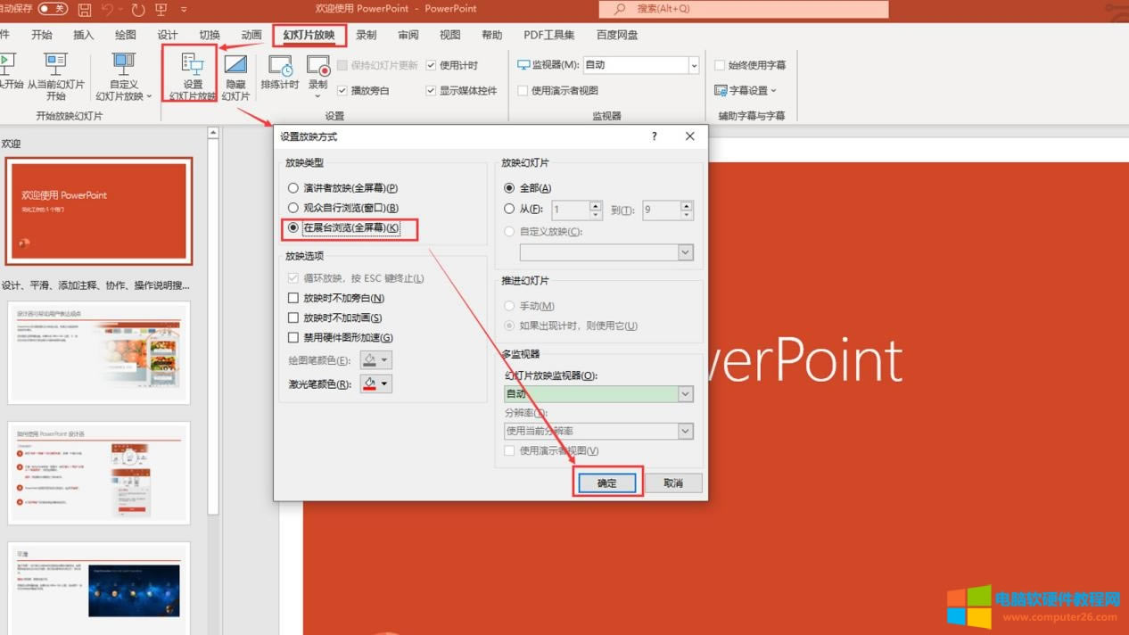1129x635 pixels.
Task: Open the Help (帮助) tab
Action: [491, 35]
